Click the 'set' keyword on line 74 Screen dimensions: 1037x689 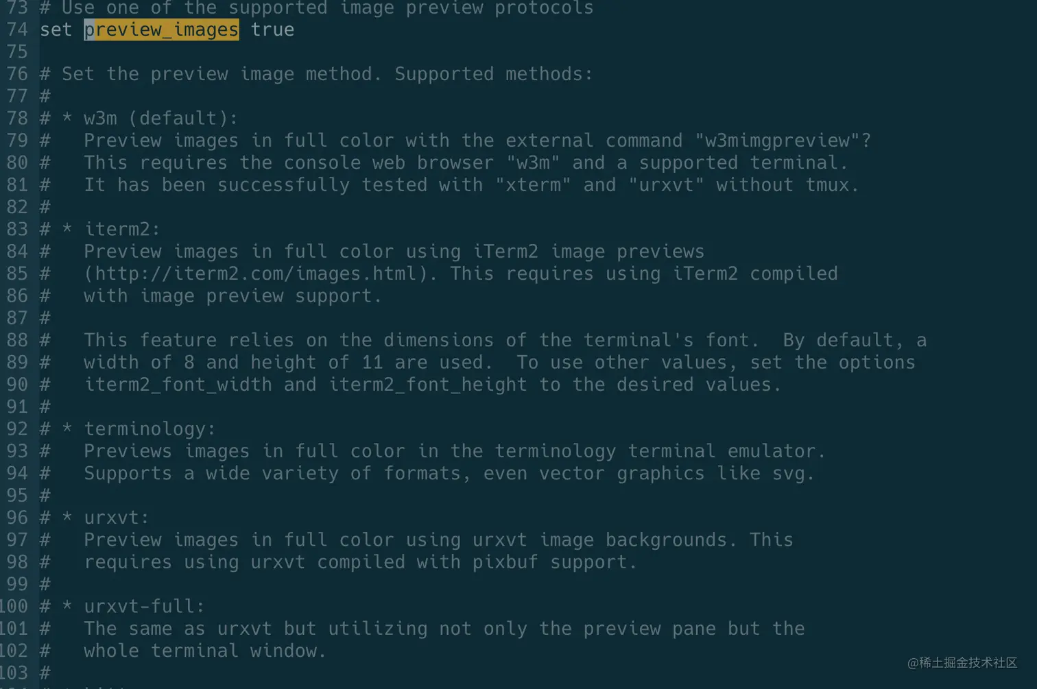pyautogui.click(x=56, y=29)
